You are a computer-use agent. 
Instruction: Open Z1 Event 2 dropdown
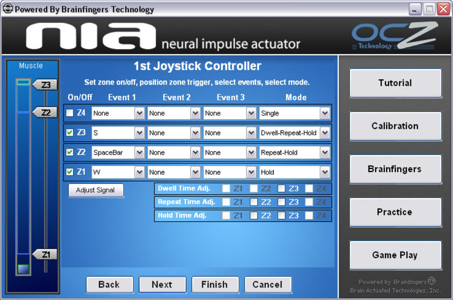point(174,172)
